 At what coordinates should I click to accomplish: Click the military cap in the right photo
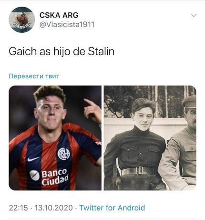point(189,101)
